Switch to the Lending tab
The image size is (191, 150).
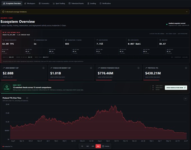(x=92, y=3)
